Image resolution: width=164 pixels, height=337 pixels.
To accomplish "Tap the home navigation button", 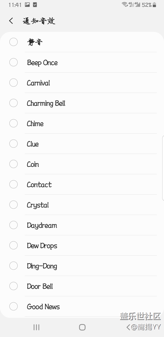I will click(82, 327).
